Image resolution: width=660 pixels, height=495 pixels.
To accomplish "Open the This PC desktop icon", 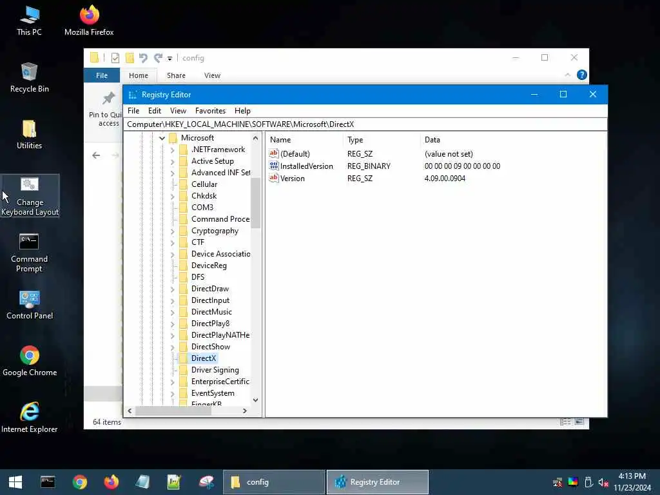I will point(29,21).
